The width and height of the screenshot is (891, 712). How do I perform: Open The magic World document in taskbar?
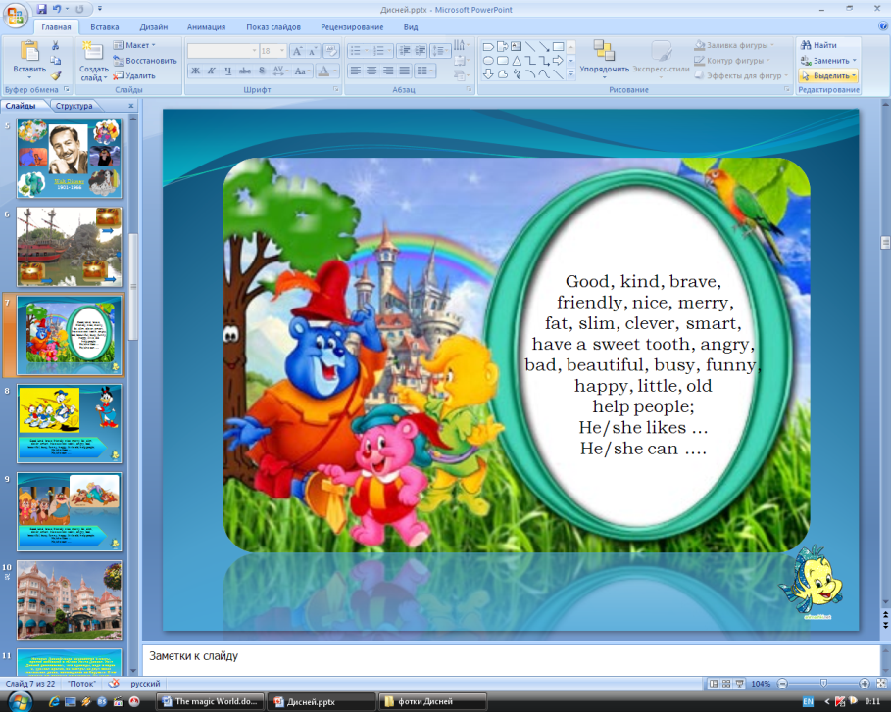pos(210,702)
